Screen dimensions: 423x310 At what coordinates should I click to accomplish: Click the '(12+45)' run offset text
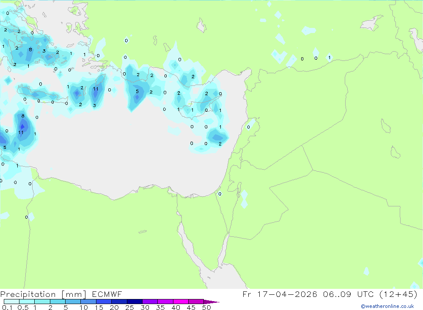coord(398,294)
